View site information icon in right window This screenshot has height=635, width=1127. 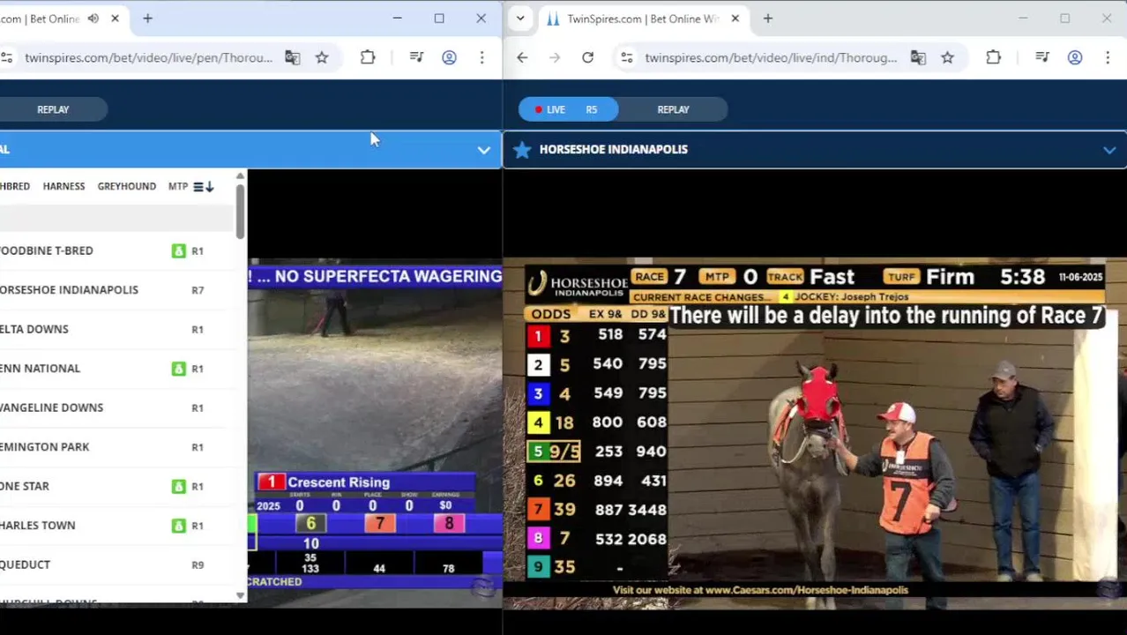pos(626,57)
